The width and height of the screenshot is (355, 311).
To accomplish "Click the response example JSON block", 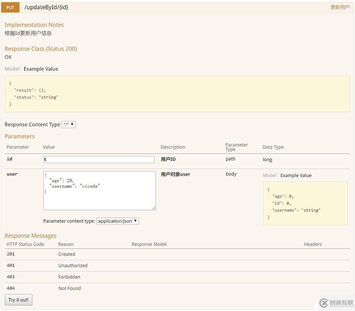I will click(x=177, y=94).
